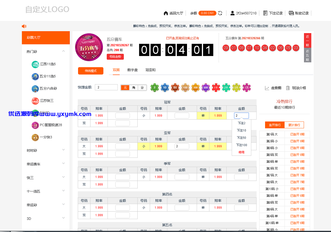This screenshot has height=232, width=331.
Task: Click inside the 快捷金额 input field
Action: pos(106,87)
